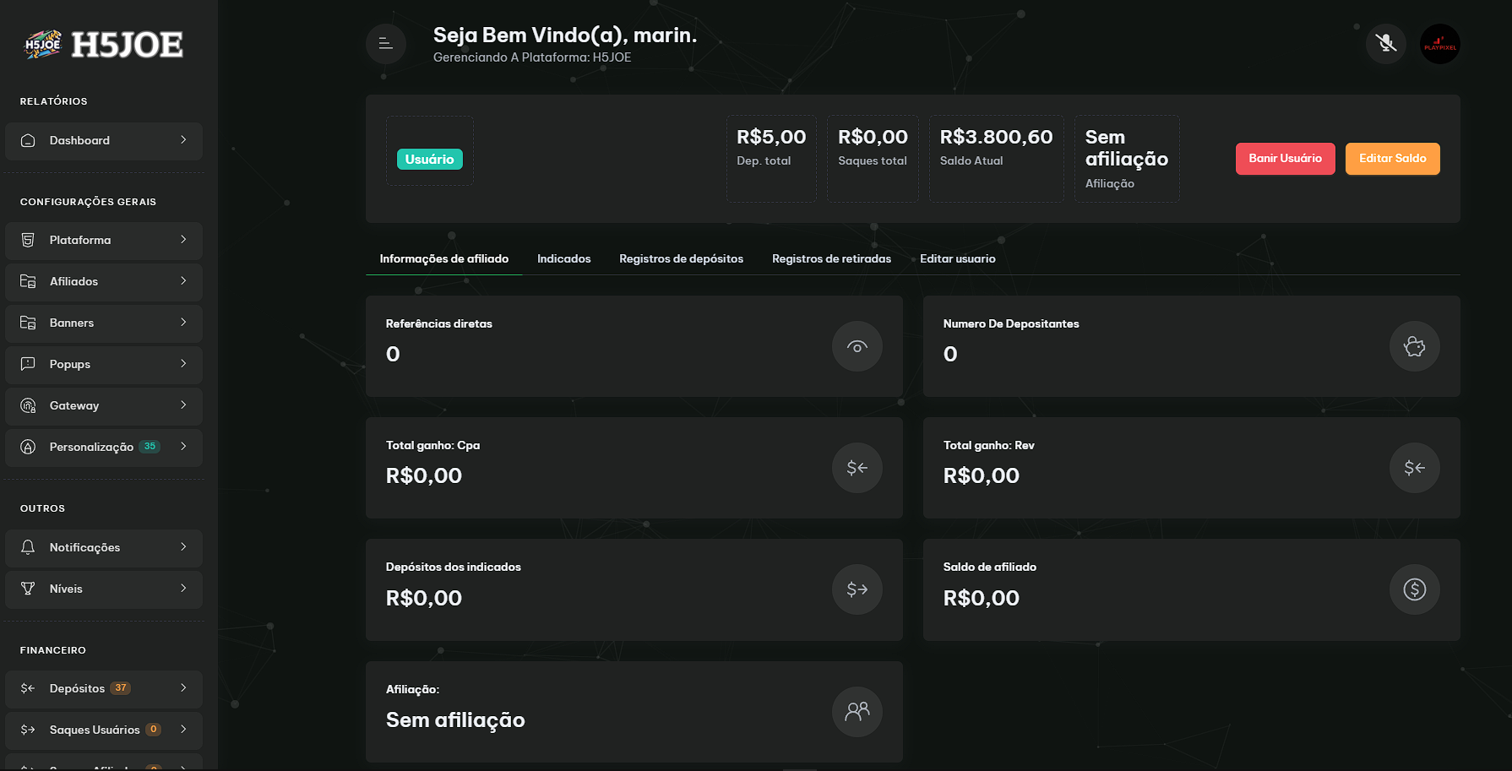Screen dimensions: 1512x771
Task: Switch to the Indicados tab
Action: (x=564, y=259)
